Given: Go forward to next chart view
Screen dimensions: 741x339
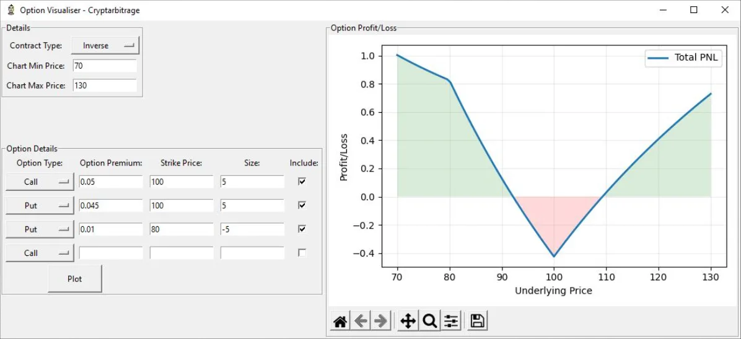Looking at the screenshot, I should 380,322.
